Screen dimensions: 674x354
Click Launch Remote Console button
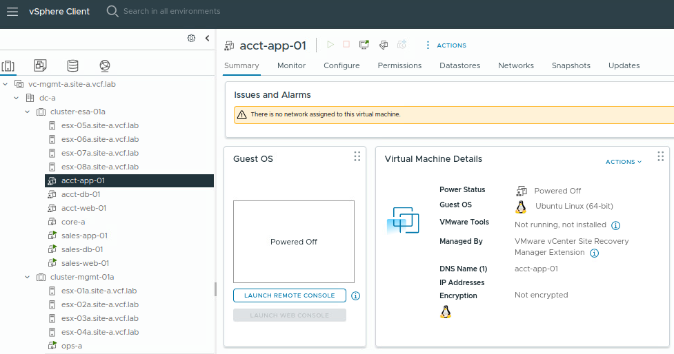tap(289, 295)
